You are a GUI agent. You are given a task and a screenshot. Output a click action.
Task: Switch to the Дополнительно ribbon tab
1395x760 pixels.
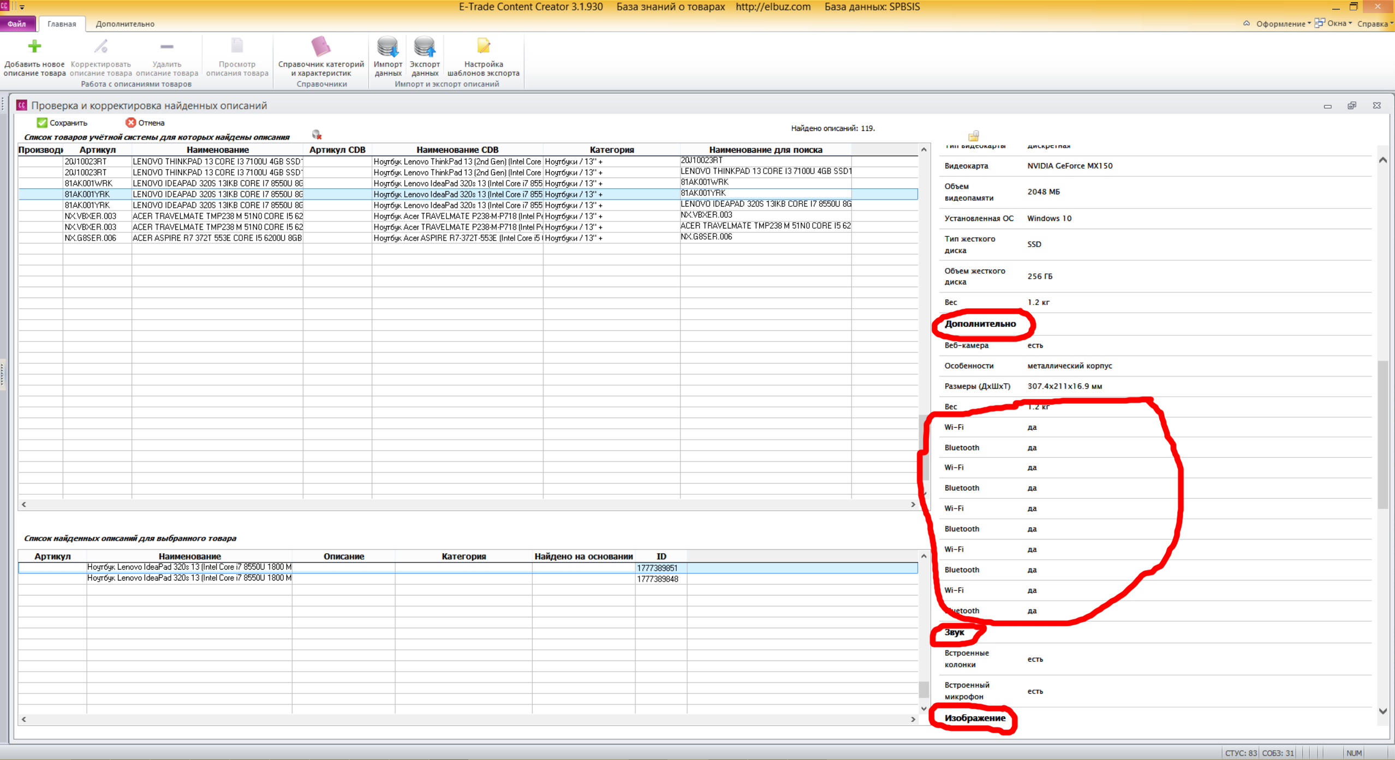pyautogui.click(x=125, y=23)
